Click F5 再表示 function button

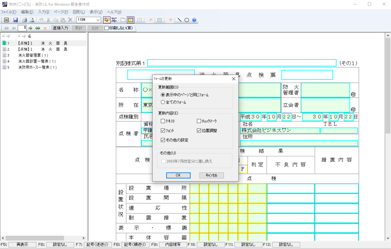(22, 245)
